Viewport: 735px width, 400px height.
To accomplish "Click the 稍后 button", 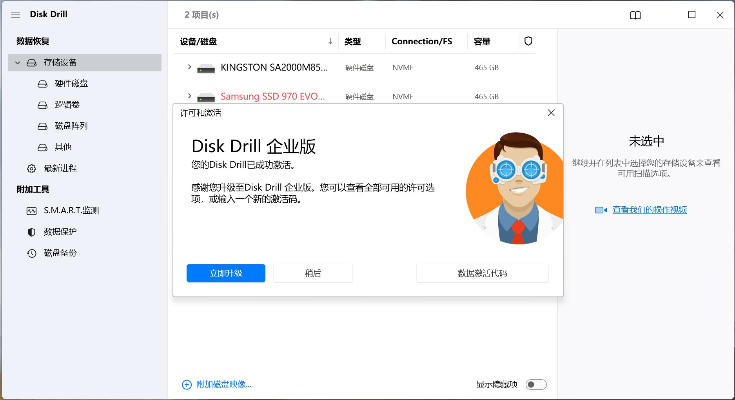I will pos(313,273).
